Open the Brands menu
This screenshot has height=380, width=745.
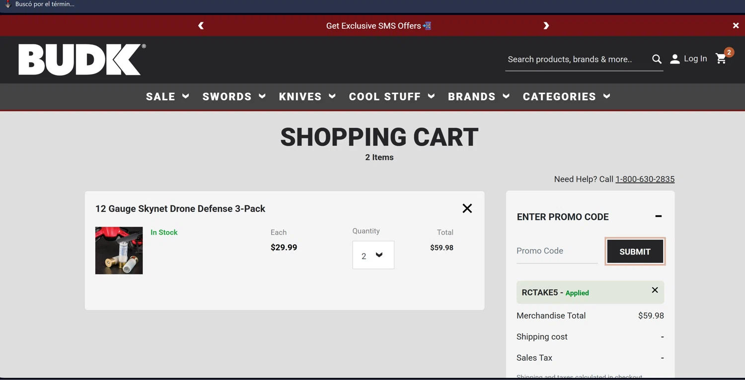click(x=479, y=97)
